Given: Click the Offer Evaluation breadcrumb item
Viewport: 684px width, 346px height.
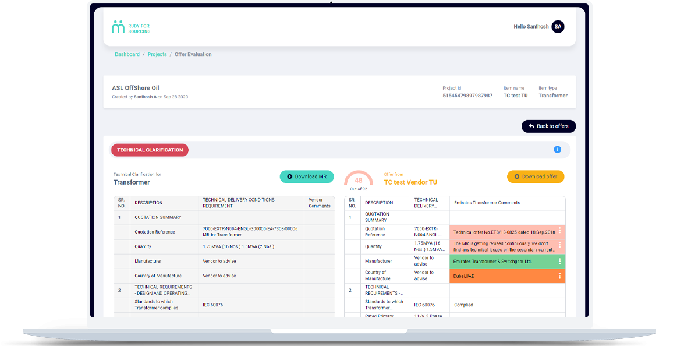Looking at the screenshot, I should coord(193,54).
